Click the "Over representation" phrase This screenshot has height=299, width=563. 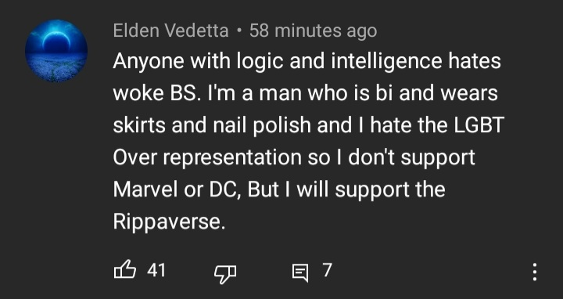(x=207, y=157)
